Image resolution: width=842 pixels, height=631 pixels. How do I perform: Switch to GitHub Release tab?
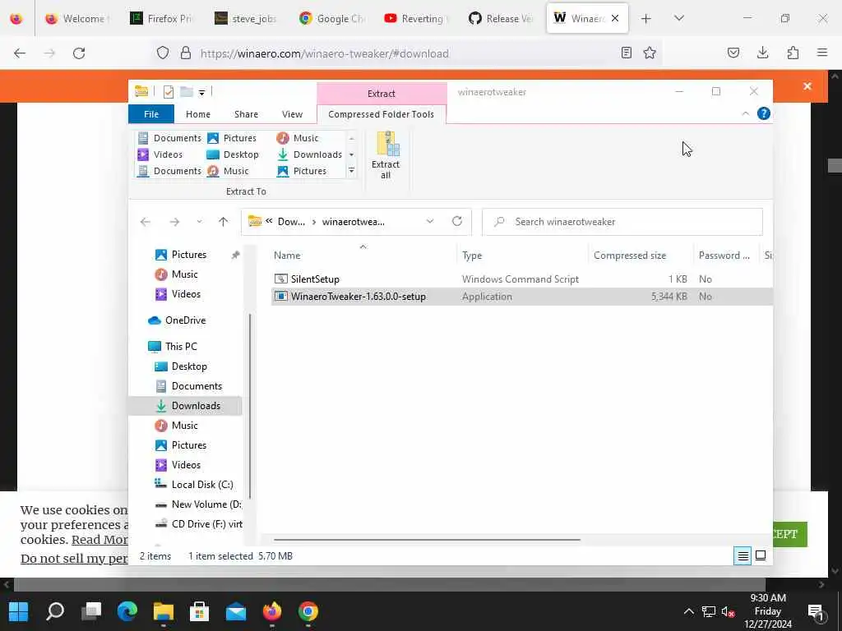pos(501,19)
